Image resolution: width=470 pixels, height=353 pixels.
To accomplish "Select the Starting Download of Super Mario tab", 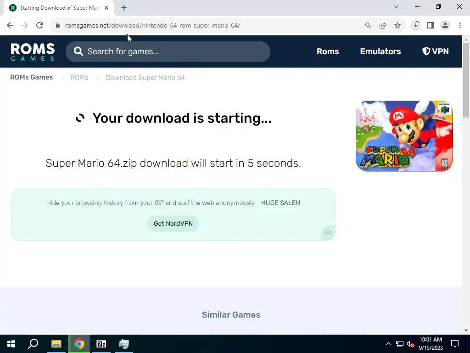I will pos(59,8).
